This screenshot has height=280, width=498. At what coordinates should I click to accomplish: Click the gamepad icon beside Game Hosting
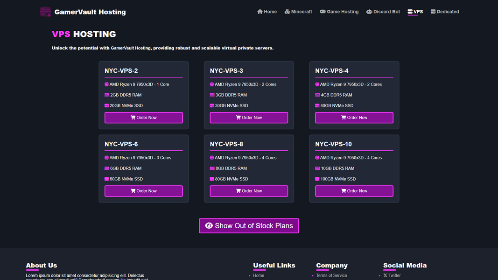pos(323,11)
